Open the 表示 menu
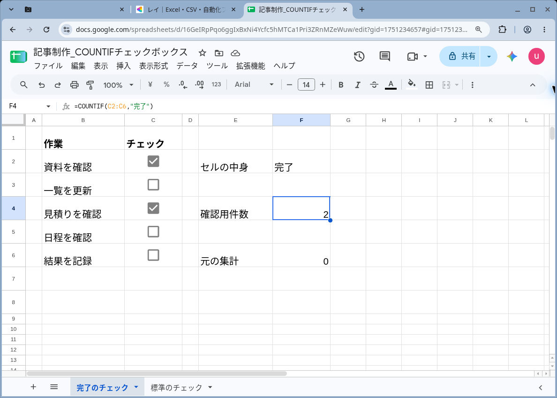Image resolution: width=557 pixels, height=398 pixels. [100, 66]
